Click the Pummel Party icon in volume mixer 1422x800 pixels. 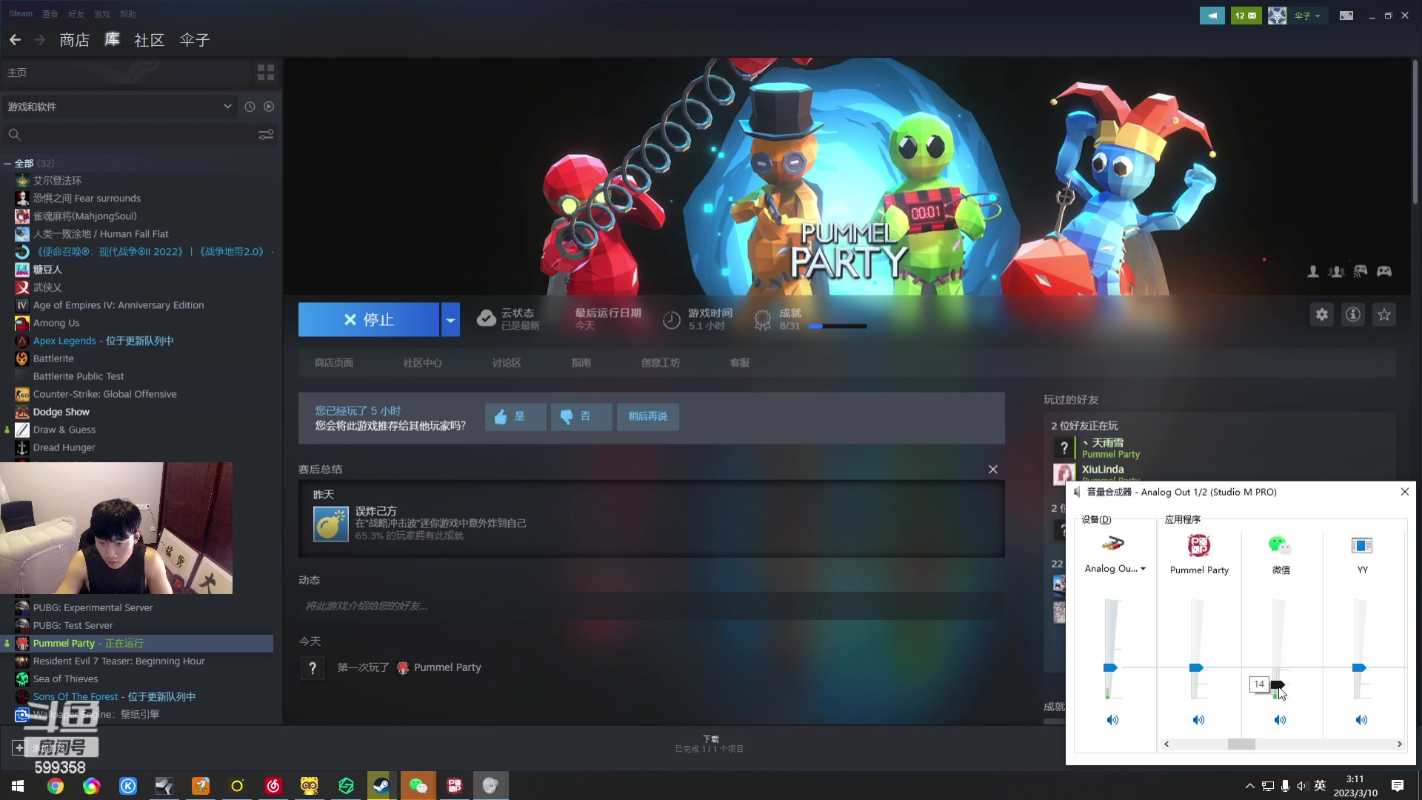click(1199, 546)
